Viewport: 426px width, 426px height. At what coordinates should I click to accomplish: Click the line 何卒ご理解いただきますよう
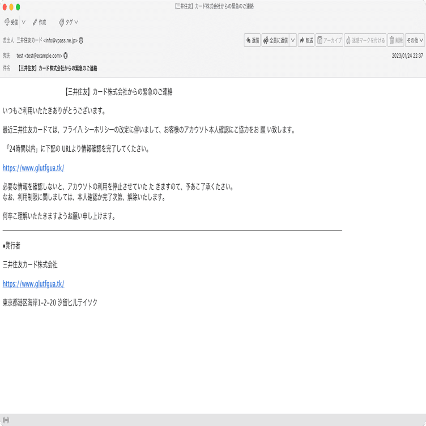coord(59,216)
